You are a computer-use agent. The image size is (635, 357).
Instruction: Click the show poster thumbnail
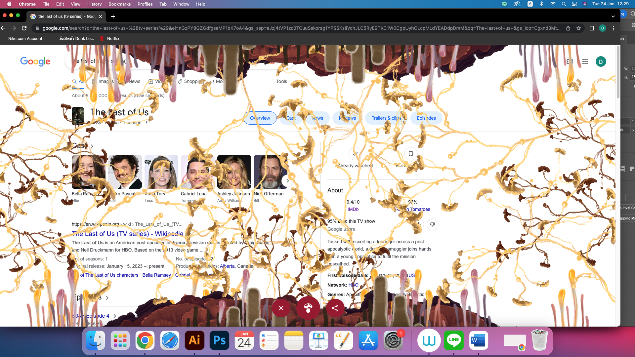point(78,116)
